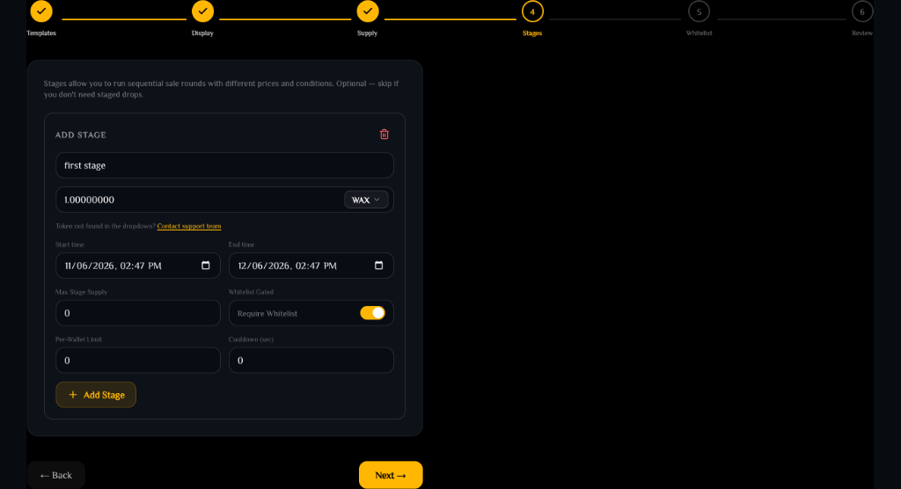Image resolution: width=901 pixels, height=489 pixels.
Task: Click the Supply step label
Action: click(x=367, y=33)
